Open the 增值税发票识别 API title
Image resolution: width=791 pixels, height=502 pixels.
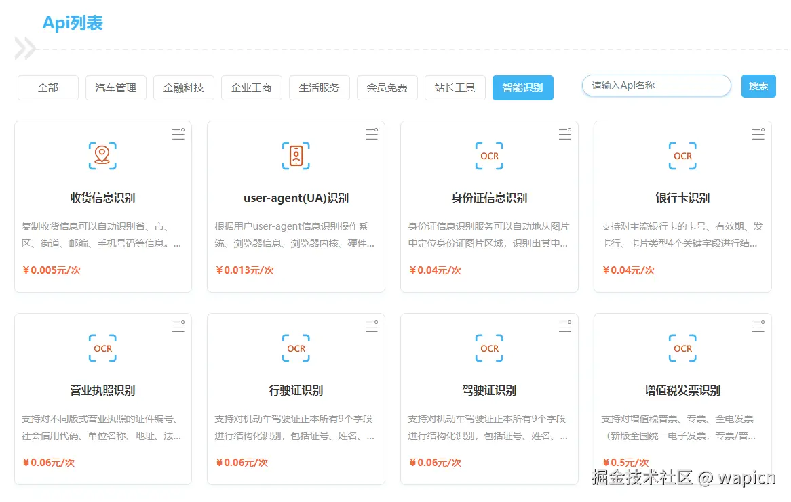tap(682, 391)
